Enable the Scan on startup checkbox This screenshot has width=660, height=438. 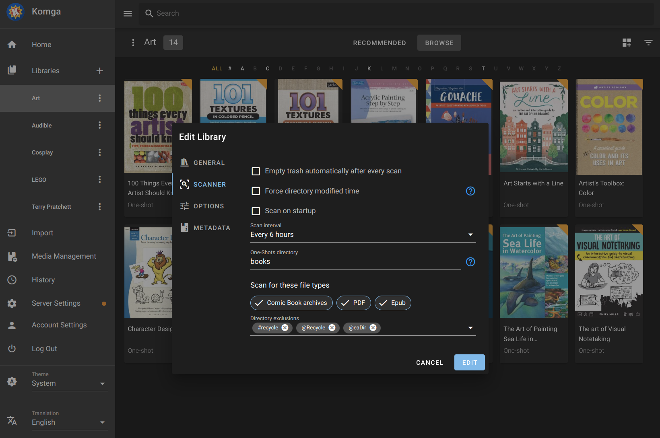[256, 211]
